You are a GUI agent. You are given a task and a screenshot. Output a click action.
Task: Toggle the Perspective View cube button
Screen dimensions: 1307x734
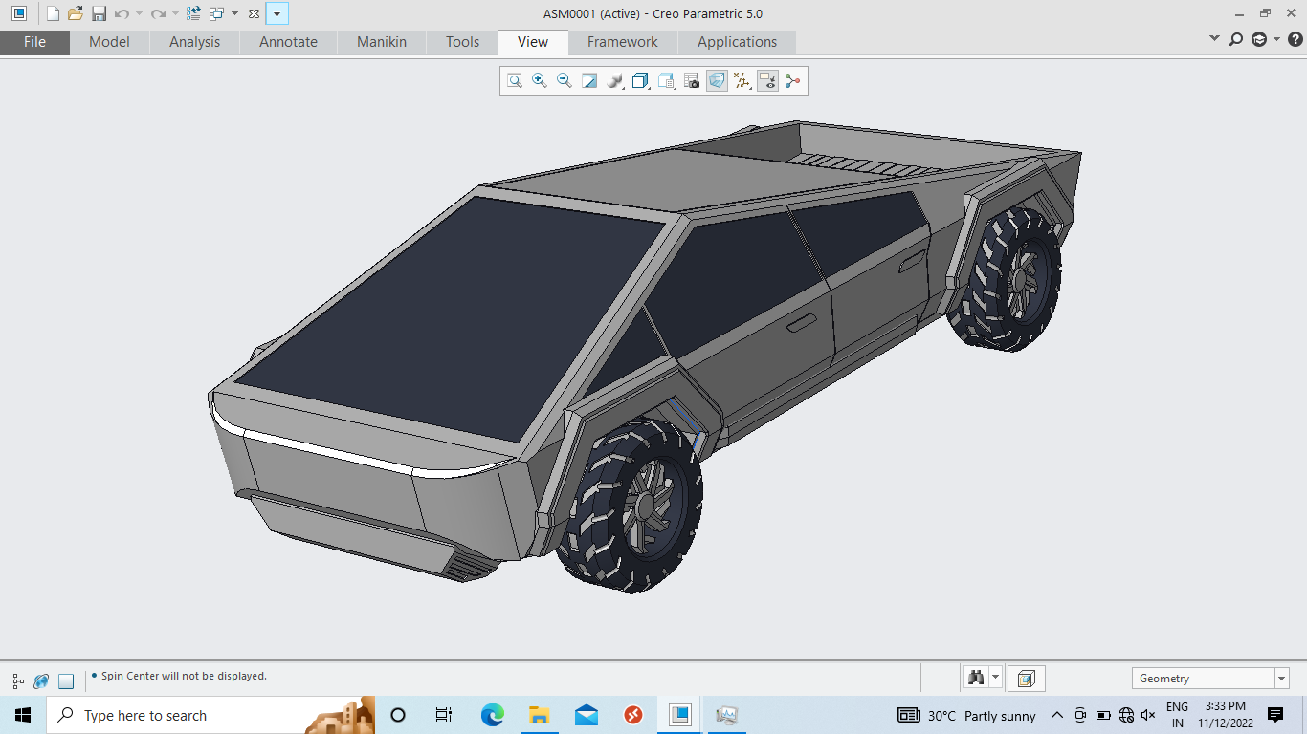[717, 81]
